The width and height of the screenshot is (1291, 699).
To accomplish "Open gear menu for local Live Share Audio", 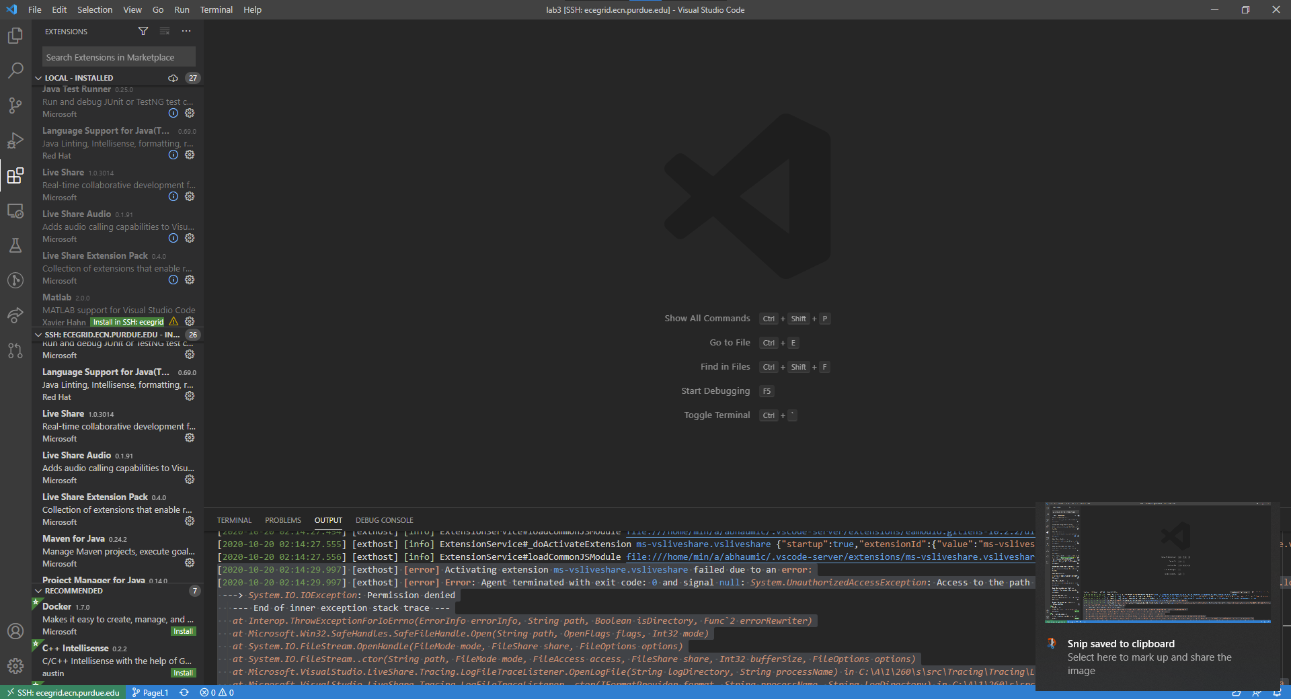I will coord(190,239).
